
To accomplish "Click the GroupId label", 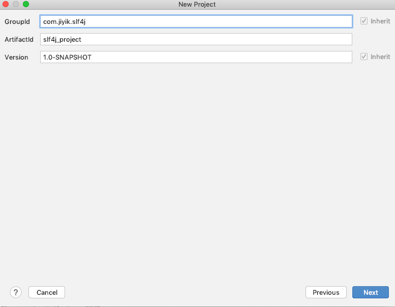I will tap(17, 22).
